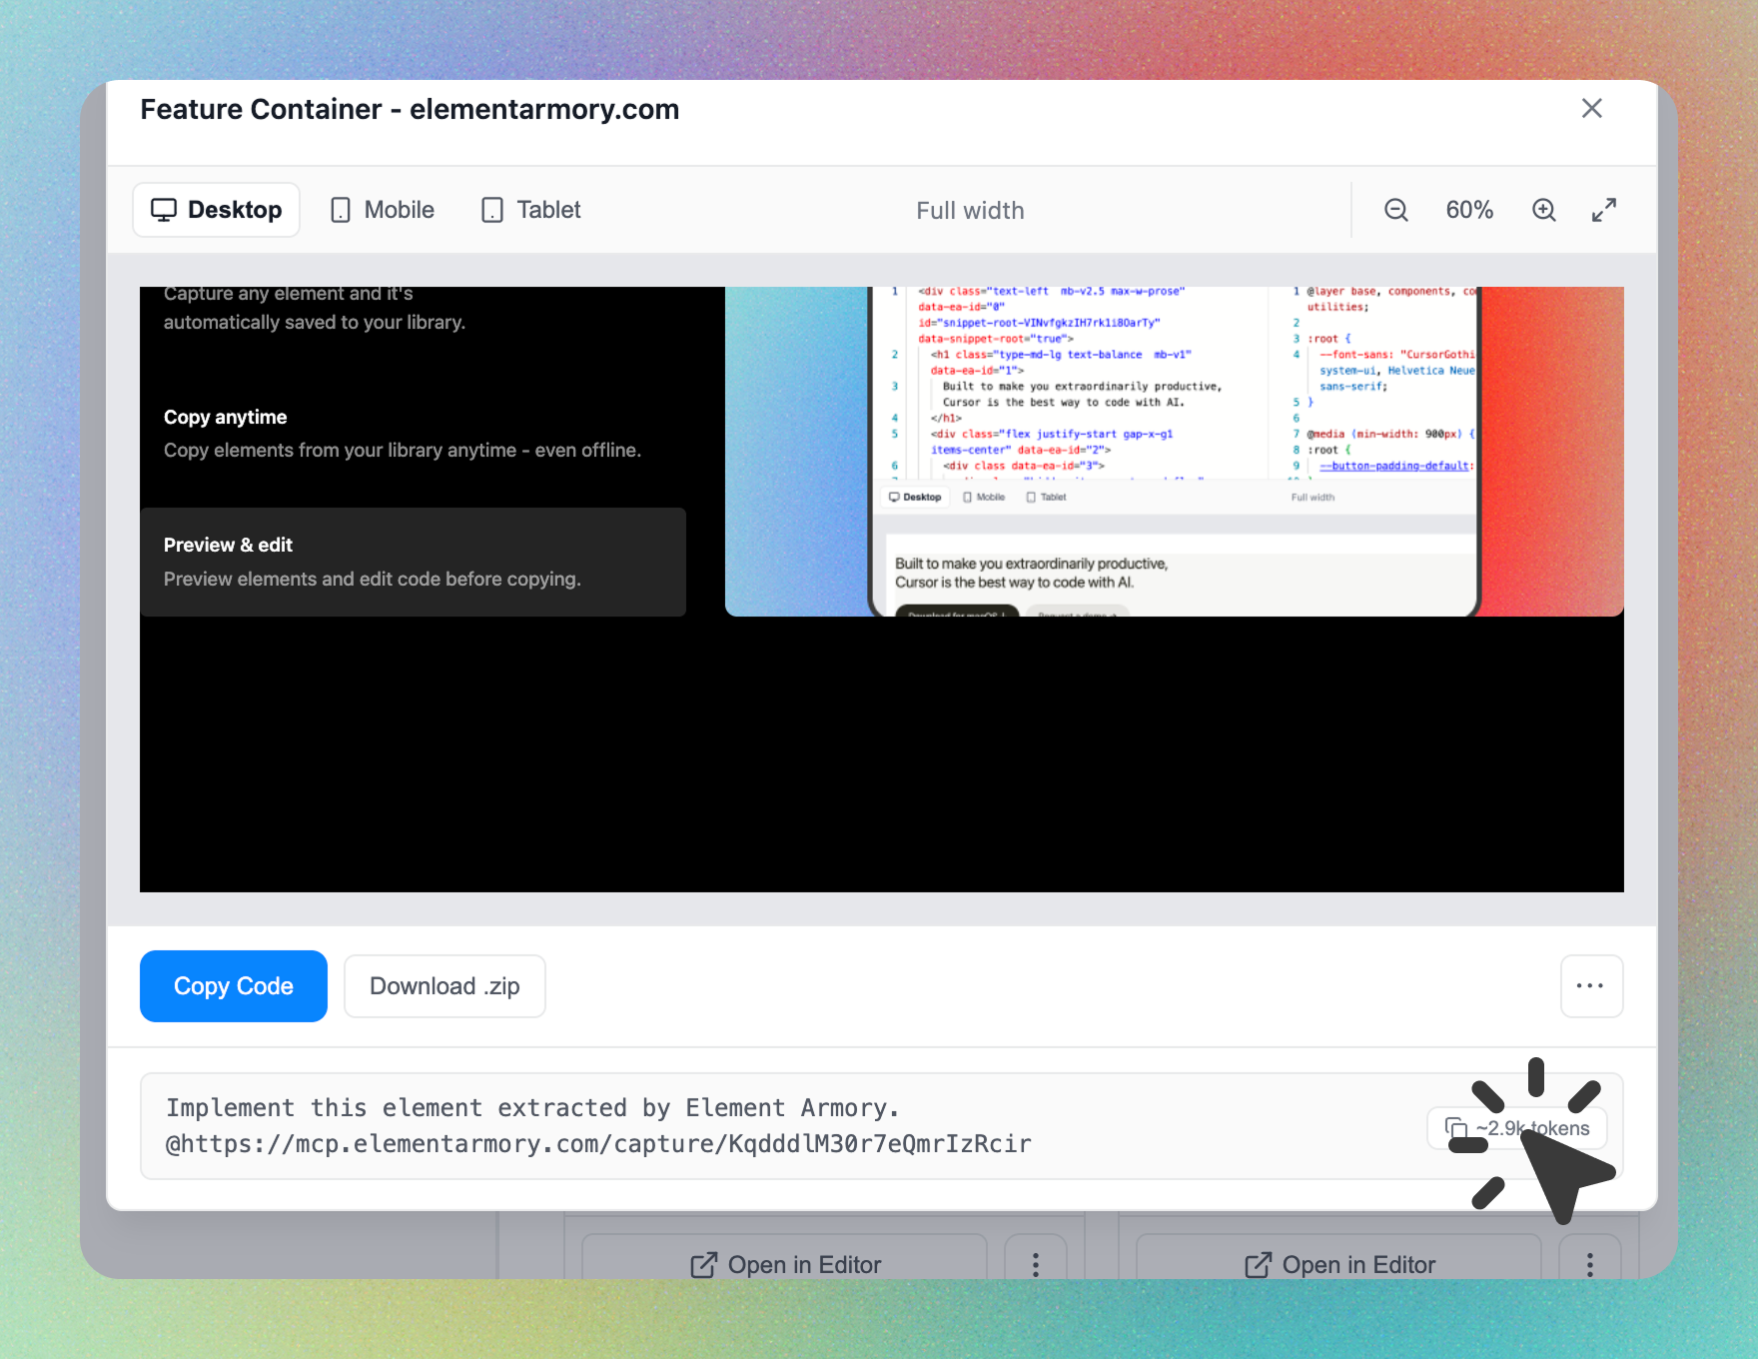Click the Mobile phone icon

341,209
